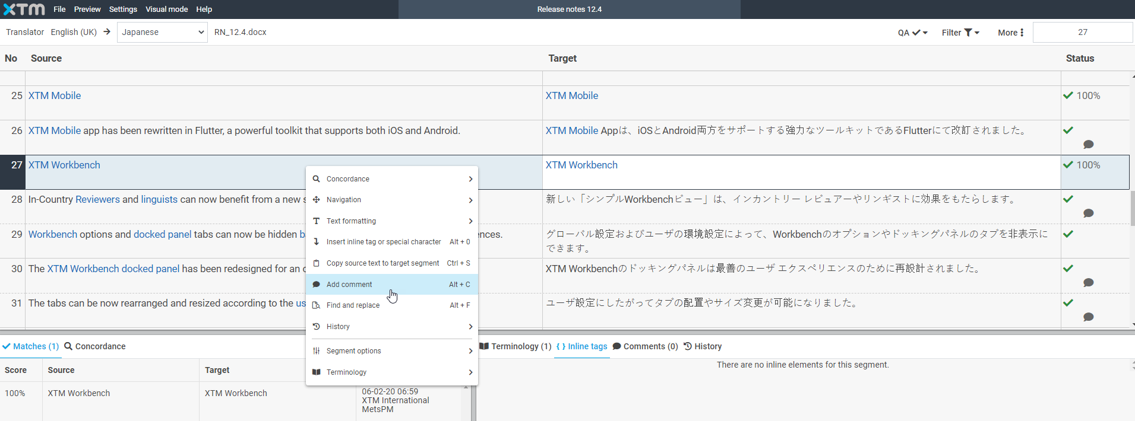Open the Preview menu
Viewport: 1135px width, 421px height.
pos(87,9)
